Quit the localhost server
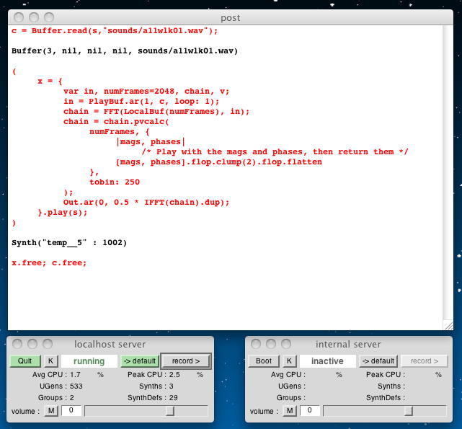This screenshot has width=462, height=429. [25, 361]
